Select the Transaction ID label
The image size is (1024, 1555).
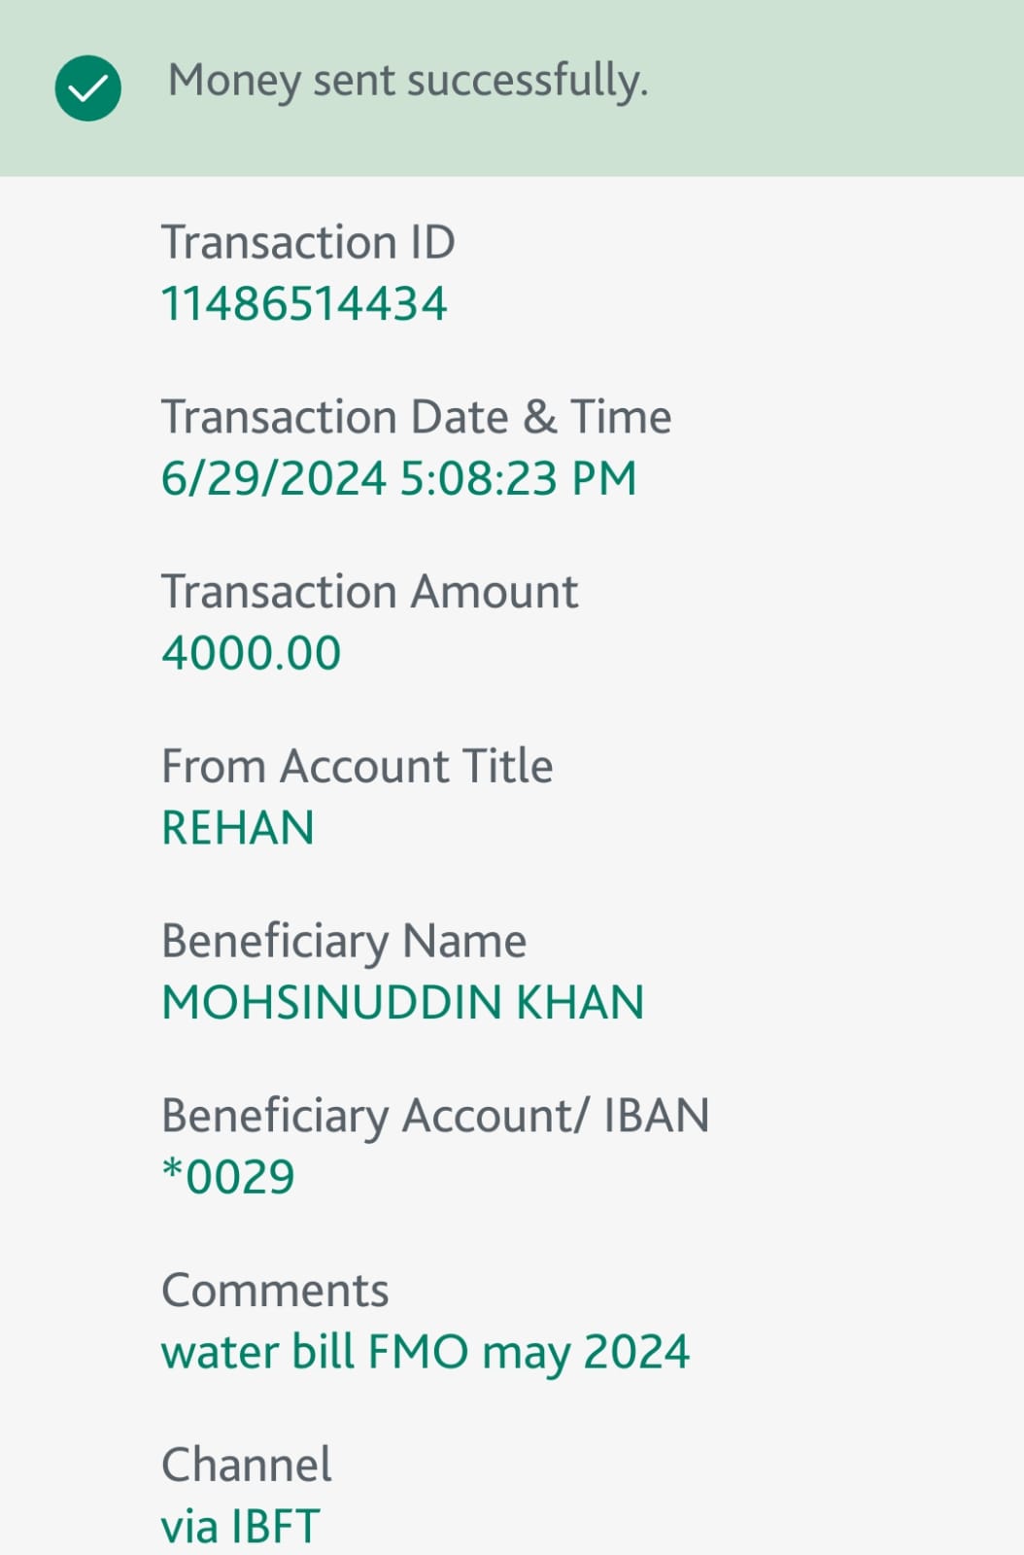point(308,242)
